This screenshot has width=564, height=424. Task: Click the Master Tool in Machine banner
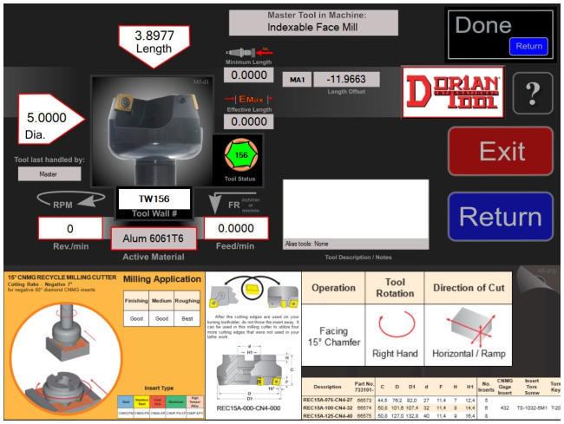[x=313, y=23]
